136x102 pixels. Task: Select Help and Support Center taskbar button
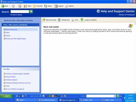click(69, 100)
